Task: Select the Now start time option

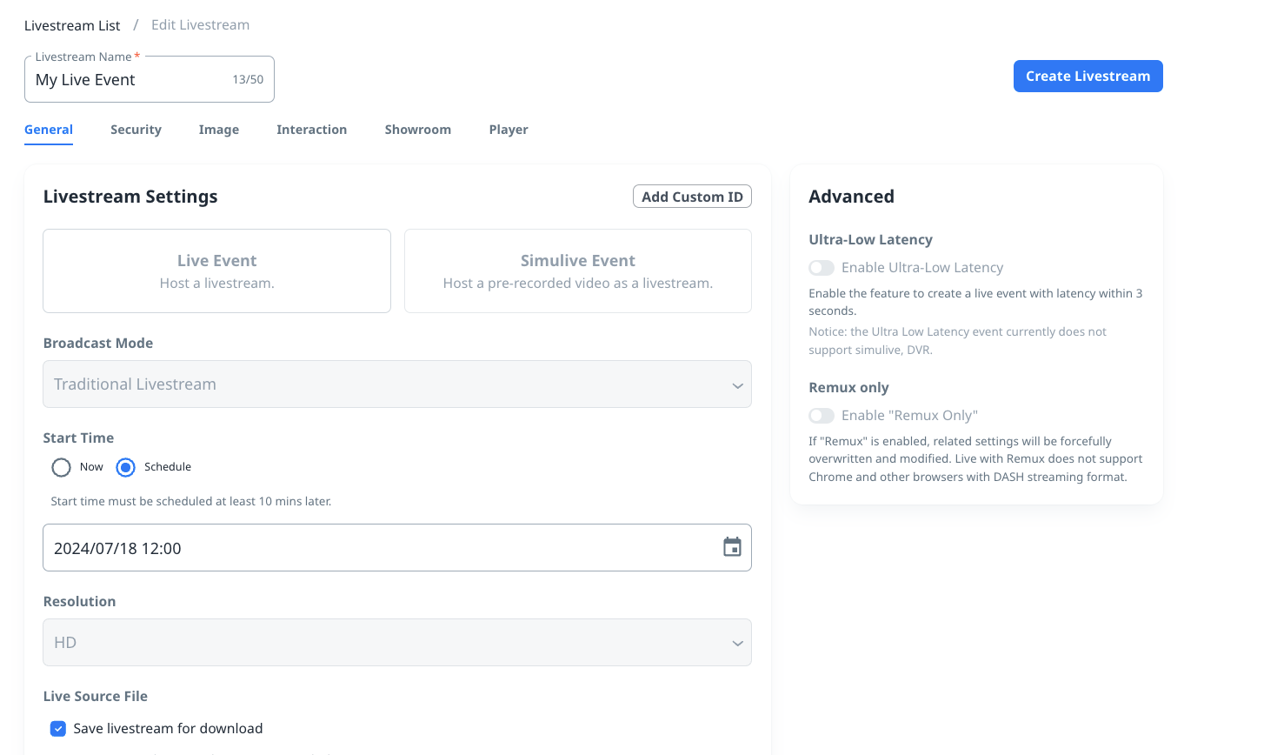Action: point(61,468)
